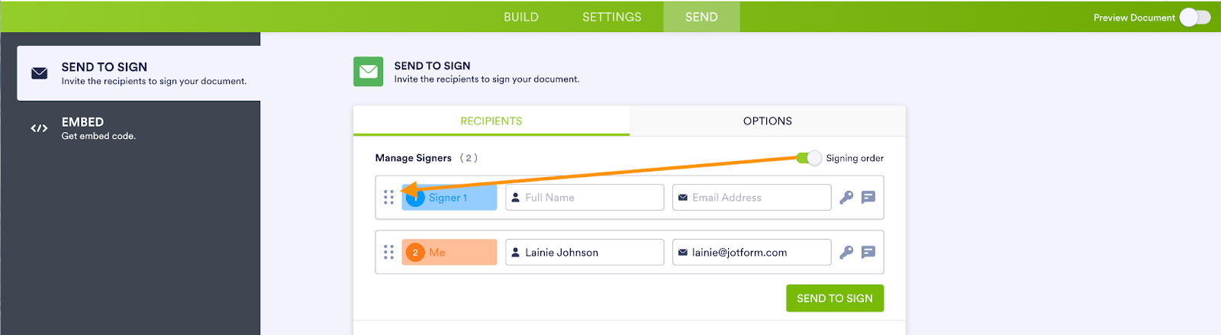Open the message icon for Signer 1

click(x=868, y=198)
